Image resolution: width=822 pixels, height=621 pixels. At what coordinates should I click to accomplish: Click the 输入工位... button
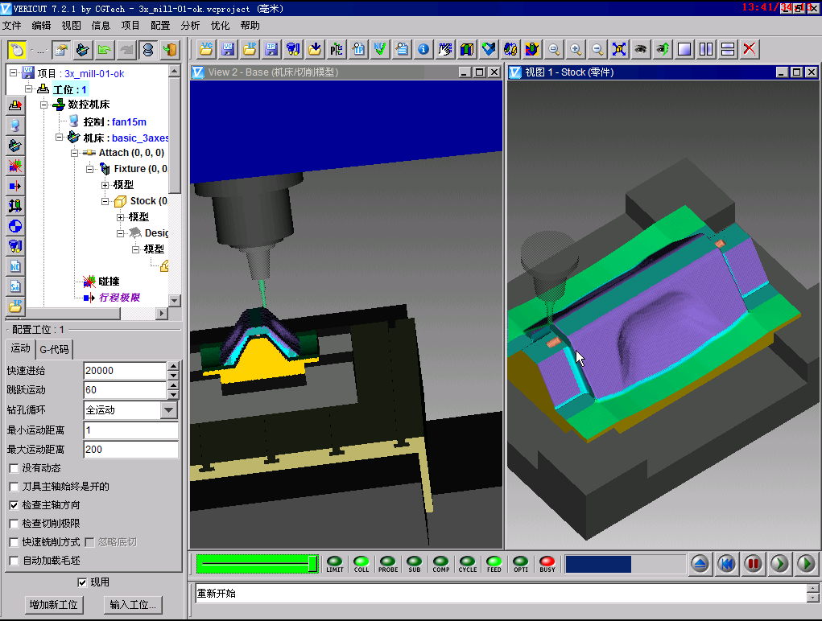tap(133, 605)
